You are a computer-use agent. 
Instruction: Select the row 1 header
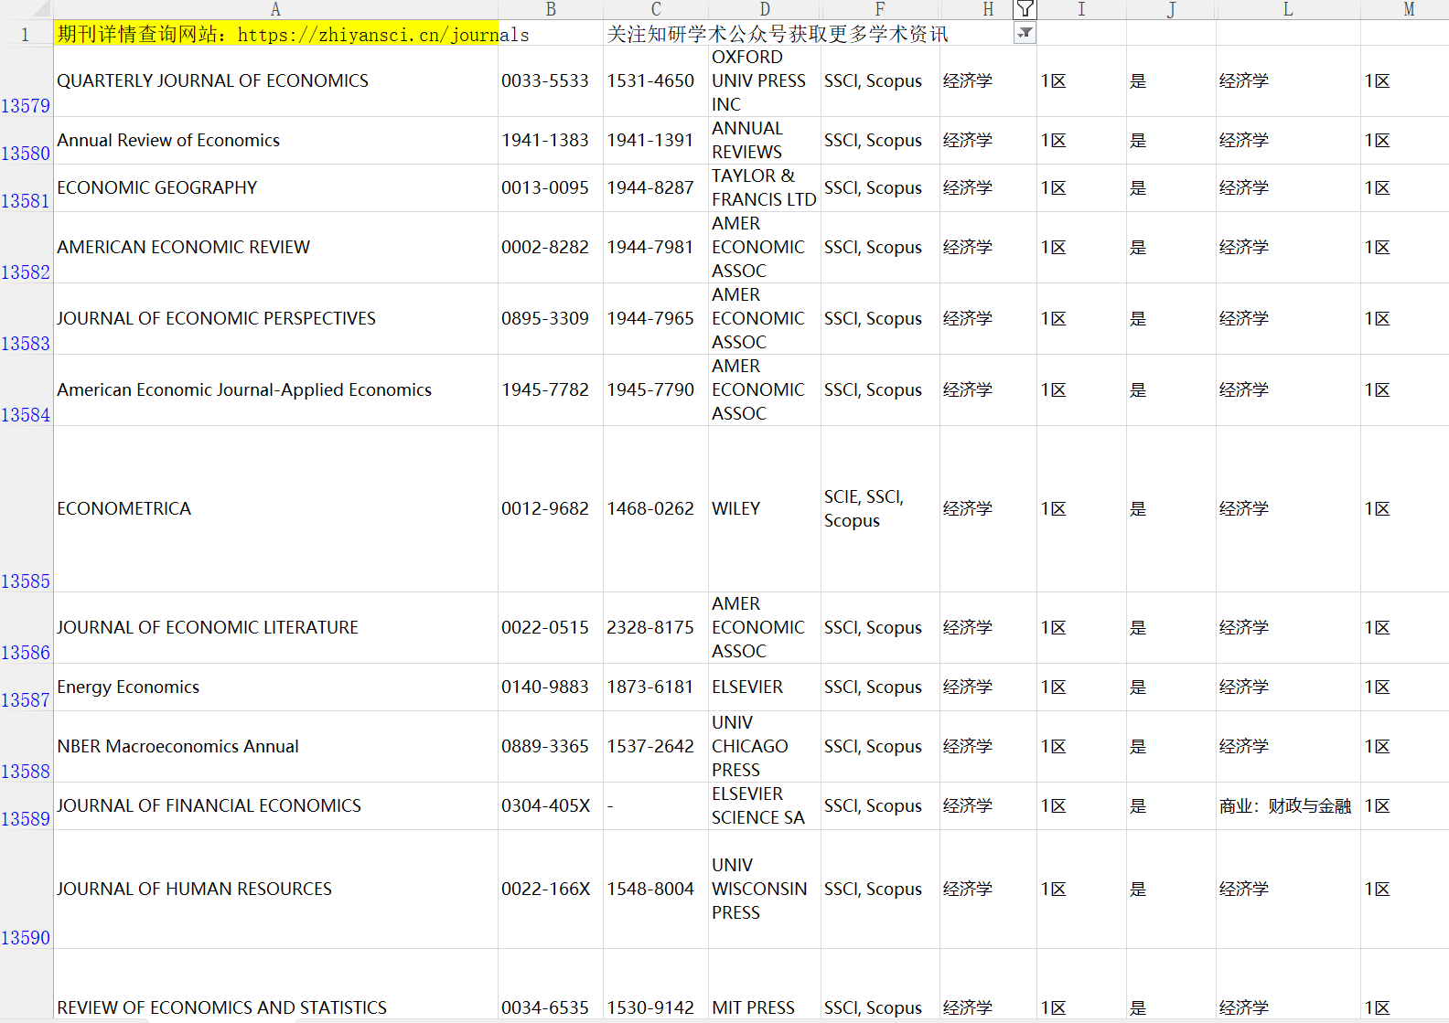[26, 34]
